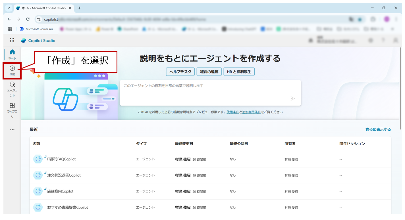Viewport: 405px width, 220px height.
Task: Open the IT部門FAQCopilot agent name
Action: click(x=61, y=159)
